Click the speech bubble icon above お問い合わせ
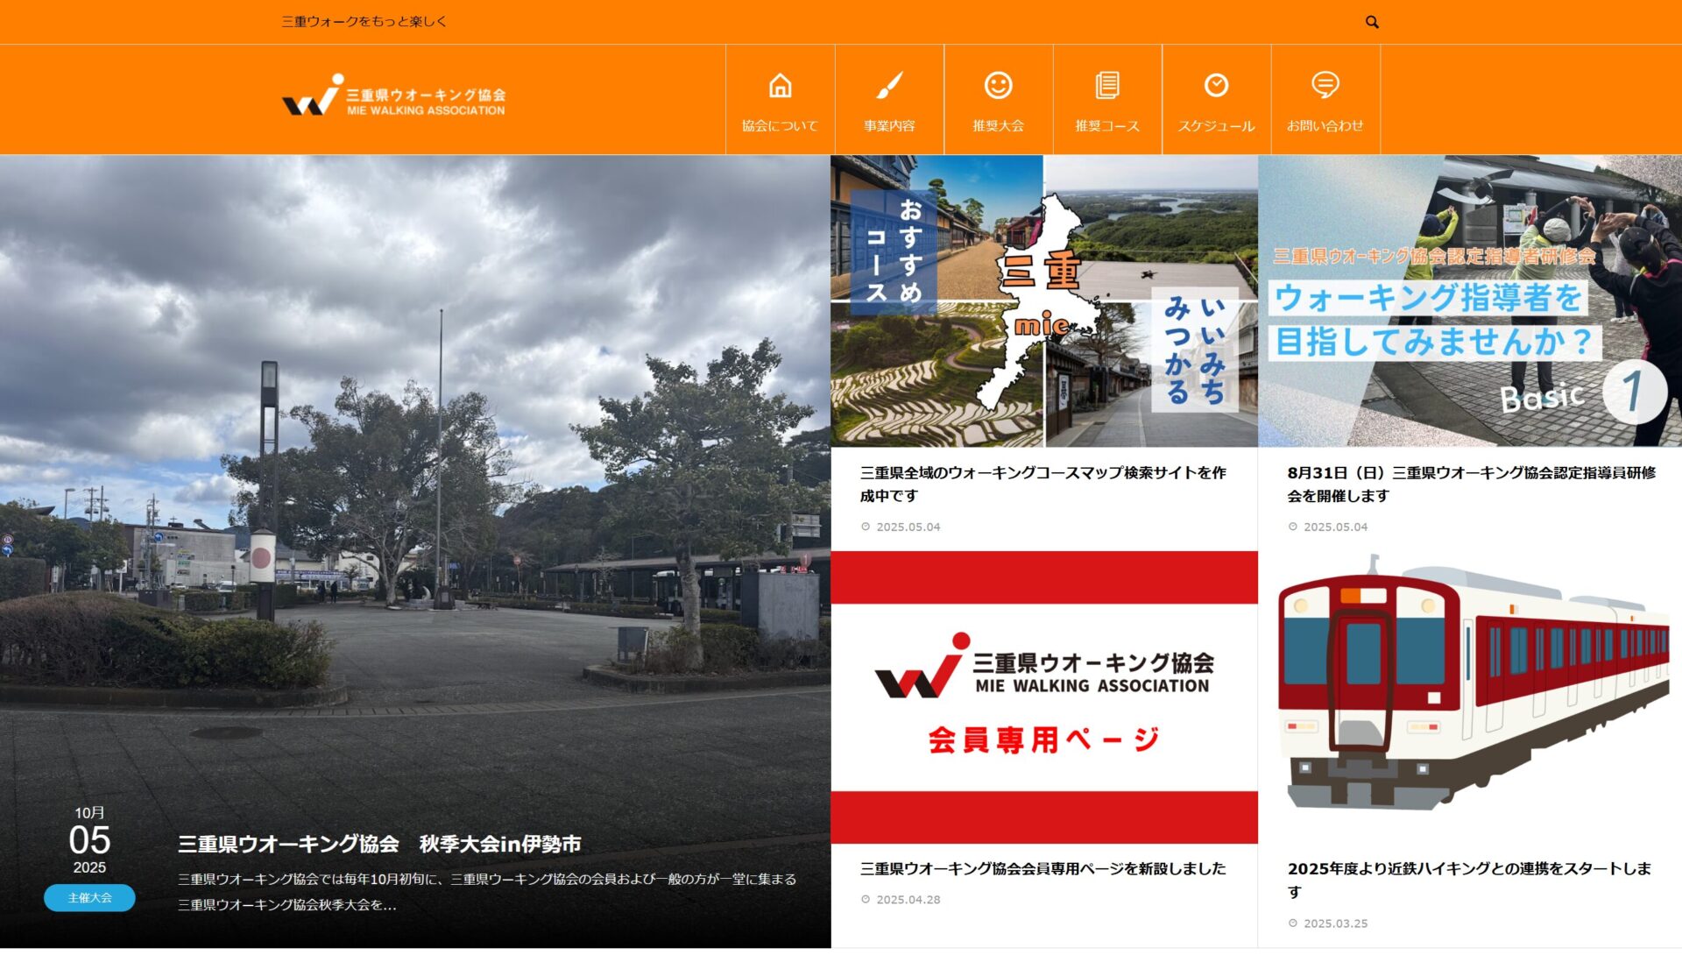Viewport: 1682px width, 955px height. point(1325,86)
